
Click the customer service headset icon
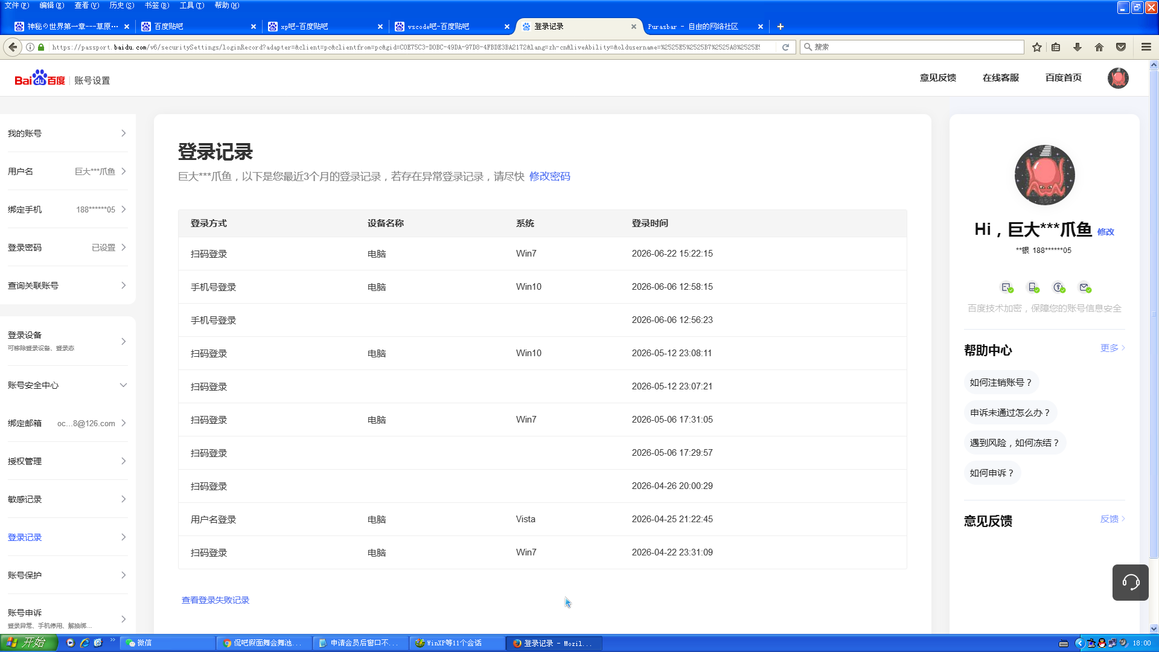pyautogui.click(x=1131, y=582)
